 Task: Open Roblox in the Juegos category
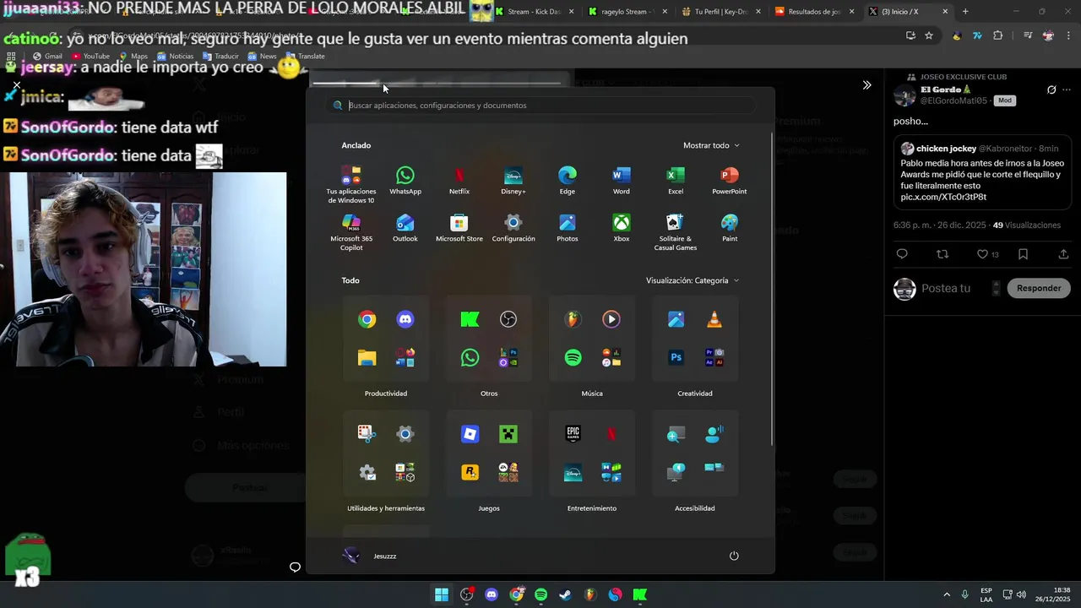[470, 434]
